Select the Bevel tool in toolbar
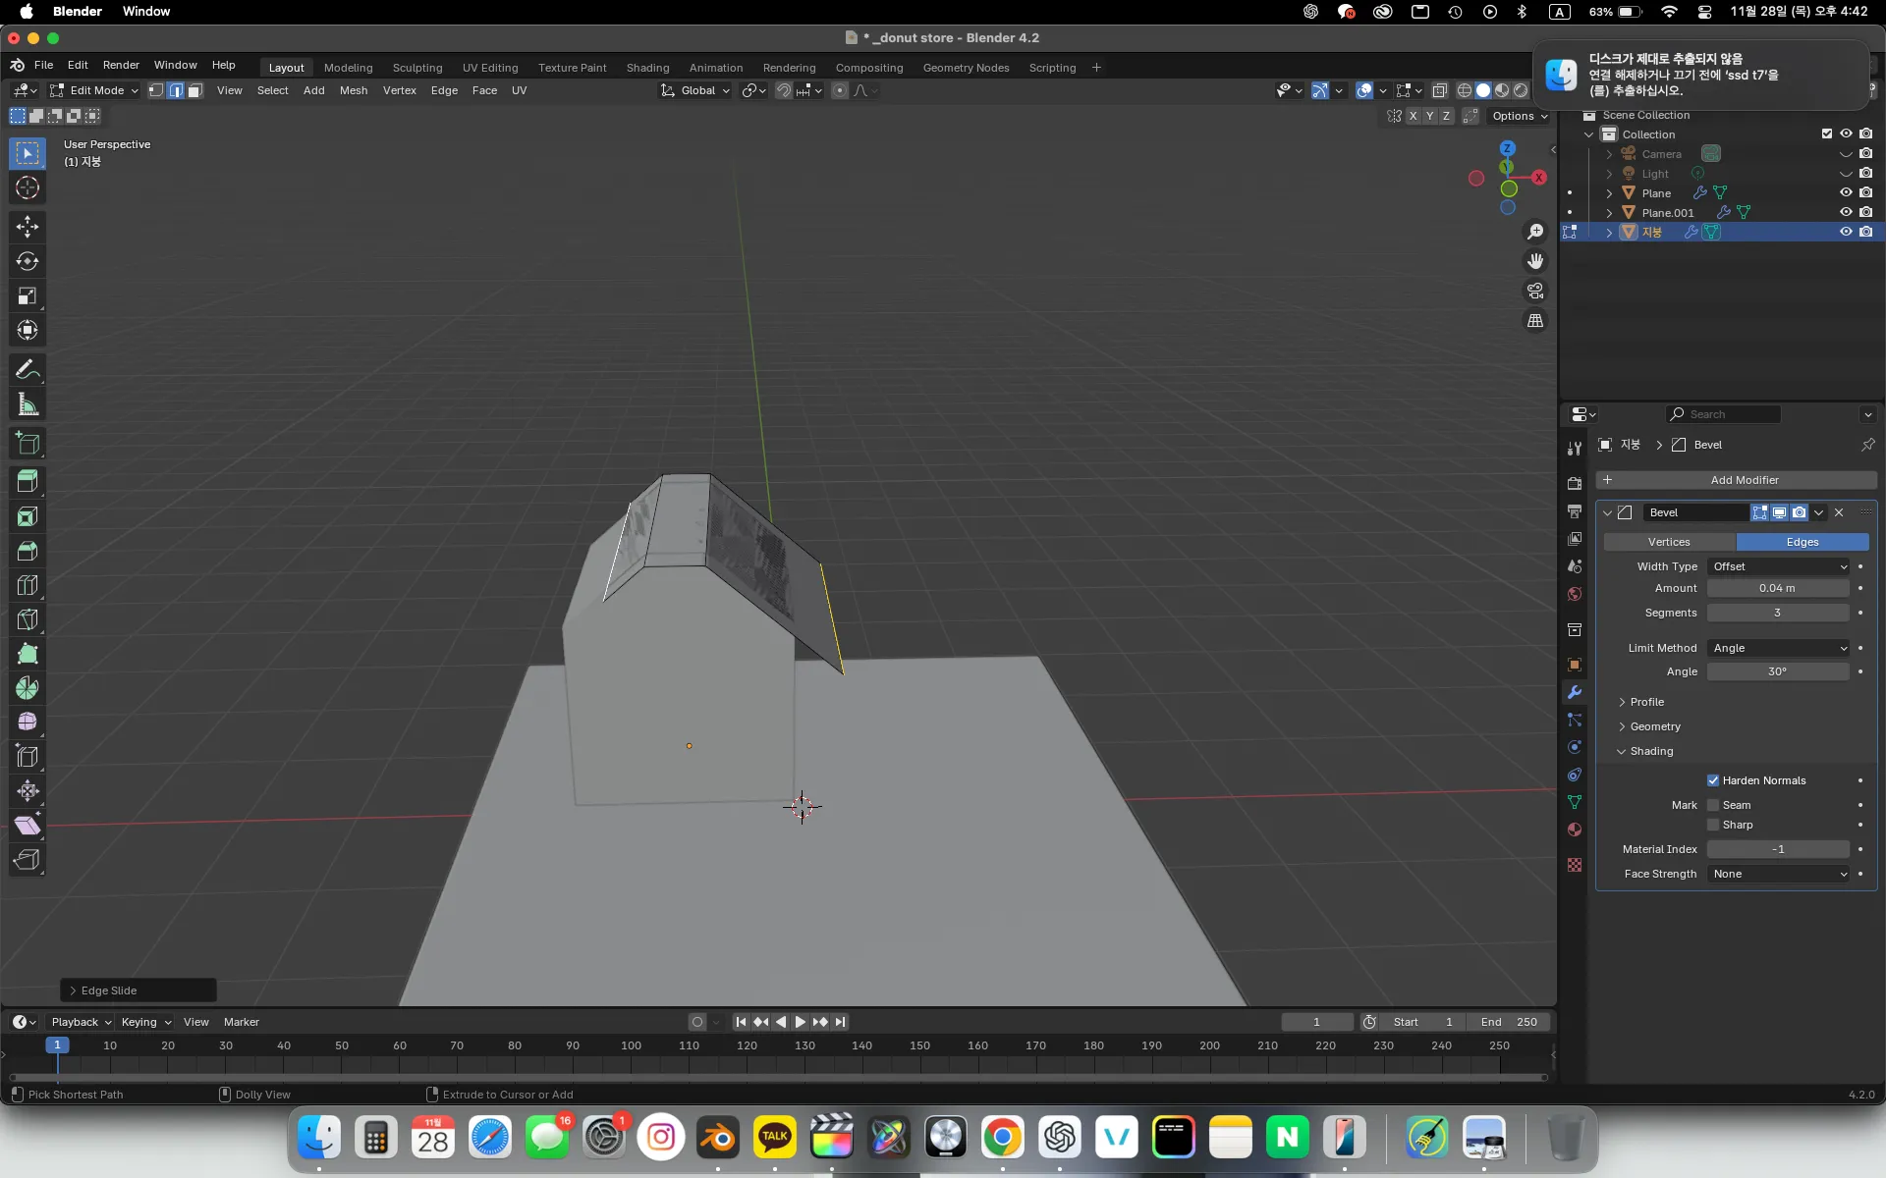 28,551
